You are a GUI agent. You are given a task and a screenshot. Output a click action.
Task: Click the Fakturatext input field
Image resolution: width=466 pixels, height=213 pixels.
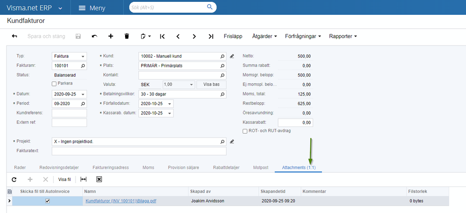click(x=139, y=151)
